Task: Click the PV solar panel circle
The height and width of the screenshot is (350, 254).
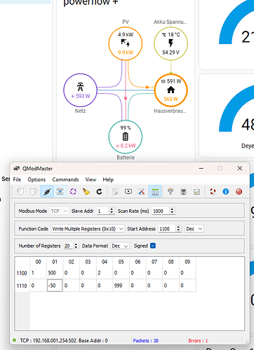Action: pyautogui.click(x=126, y=43)
